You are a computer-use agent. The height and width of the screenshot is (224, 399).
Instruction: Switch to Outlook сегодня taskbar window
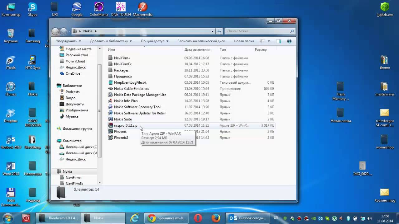pyautogui.click(x=248, y=218)
